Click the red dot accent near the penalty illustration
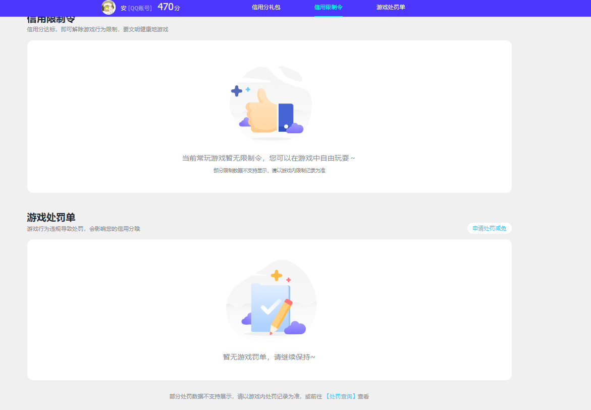The width and height of the screenshot is (591, 410). (x=289, y=279)
